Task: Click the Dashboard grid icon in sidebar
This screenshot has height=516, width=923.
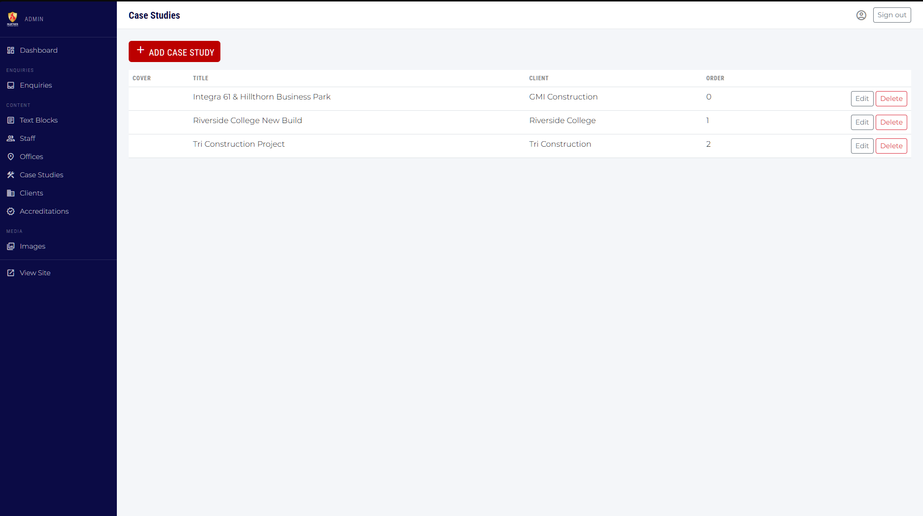Action: point(10,50)
